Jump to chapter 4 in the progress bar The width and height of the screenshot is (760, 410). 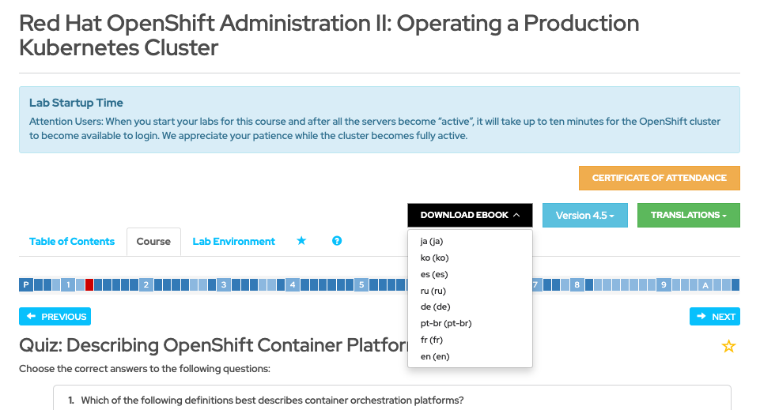point(292,284)
